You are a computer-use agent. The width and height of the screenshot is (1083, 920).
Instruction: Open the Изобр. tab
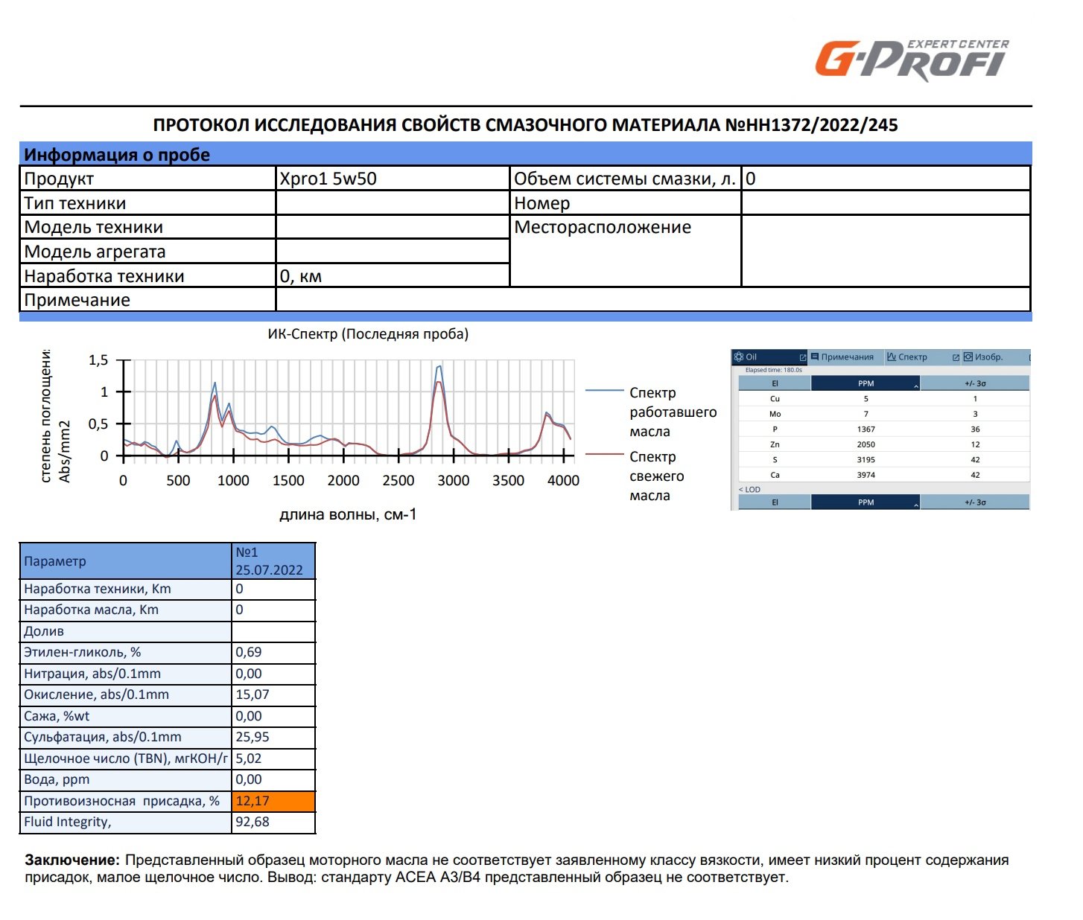995,357
